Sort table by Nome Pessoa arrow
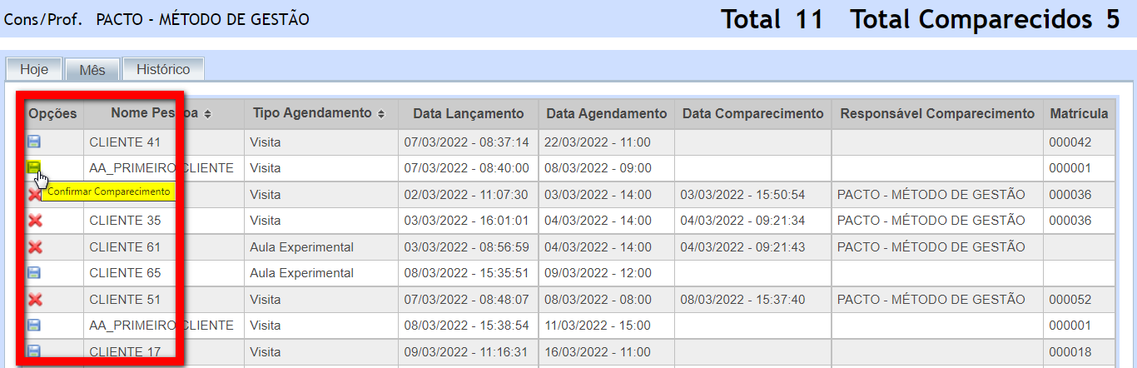 (207, 114)
